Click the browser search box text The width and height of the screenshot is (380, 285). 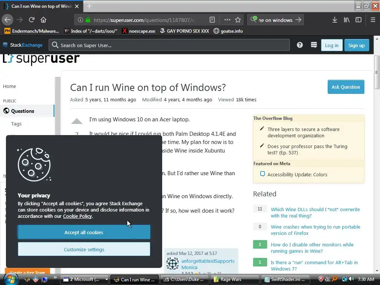point(275,20)
